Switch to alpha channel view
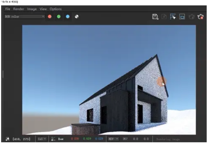Screen dimensions: 207x143 [77, 17]
